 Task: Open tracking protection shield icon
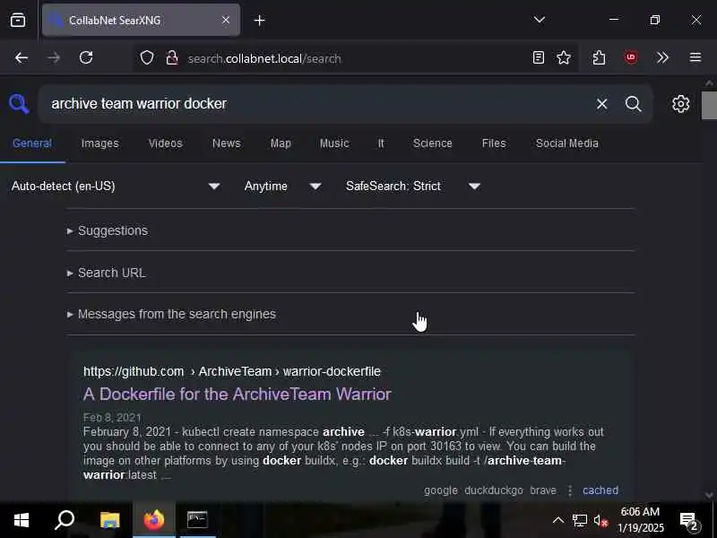[x=147, y=58]
